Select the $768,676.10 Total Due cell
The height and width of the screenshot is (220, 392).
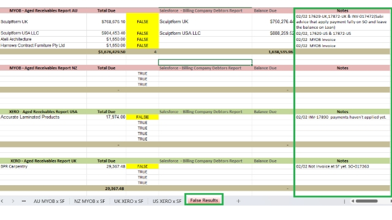click(107, 22)
